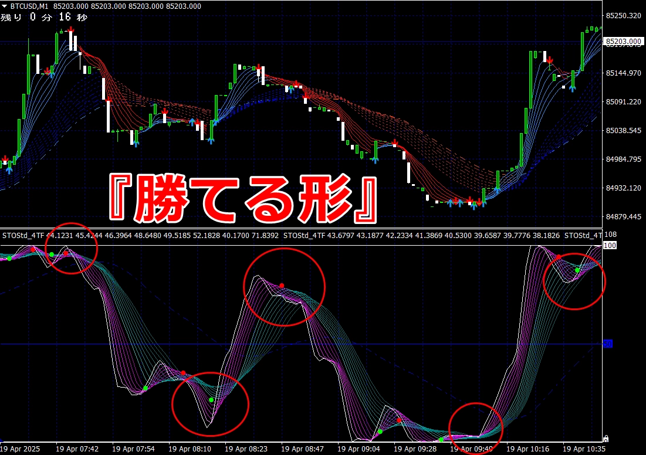Click the 108 scale value beside STOStd label

[610, 235]
